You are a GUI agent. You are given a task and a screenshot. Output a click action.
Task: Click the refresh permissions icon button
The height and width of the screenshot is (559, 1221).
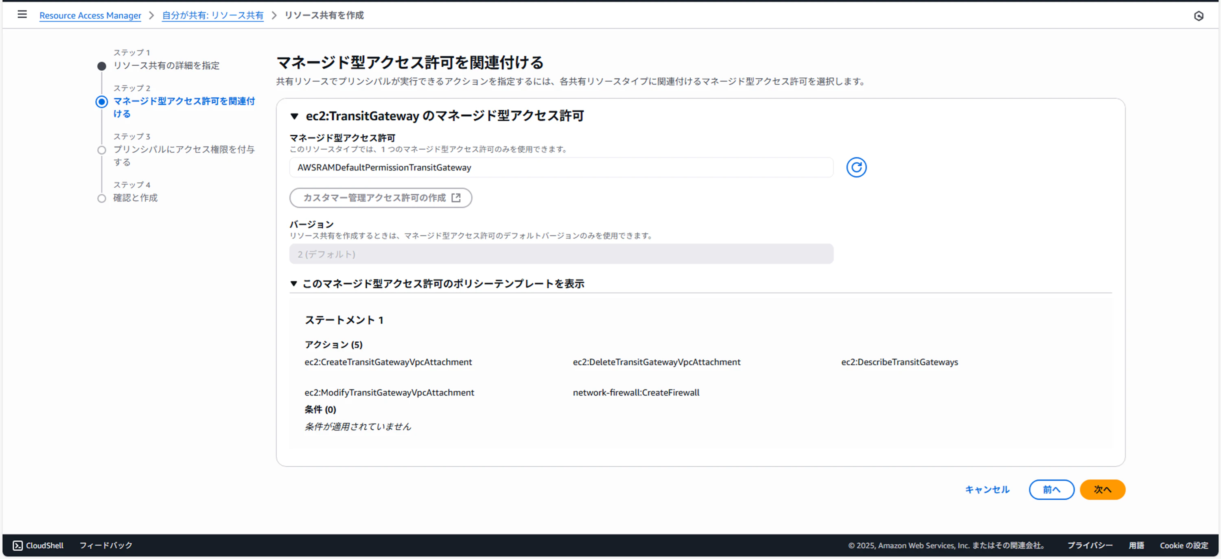tap(856, 167)
